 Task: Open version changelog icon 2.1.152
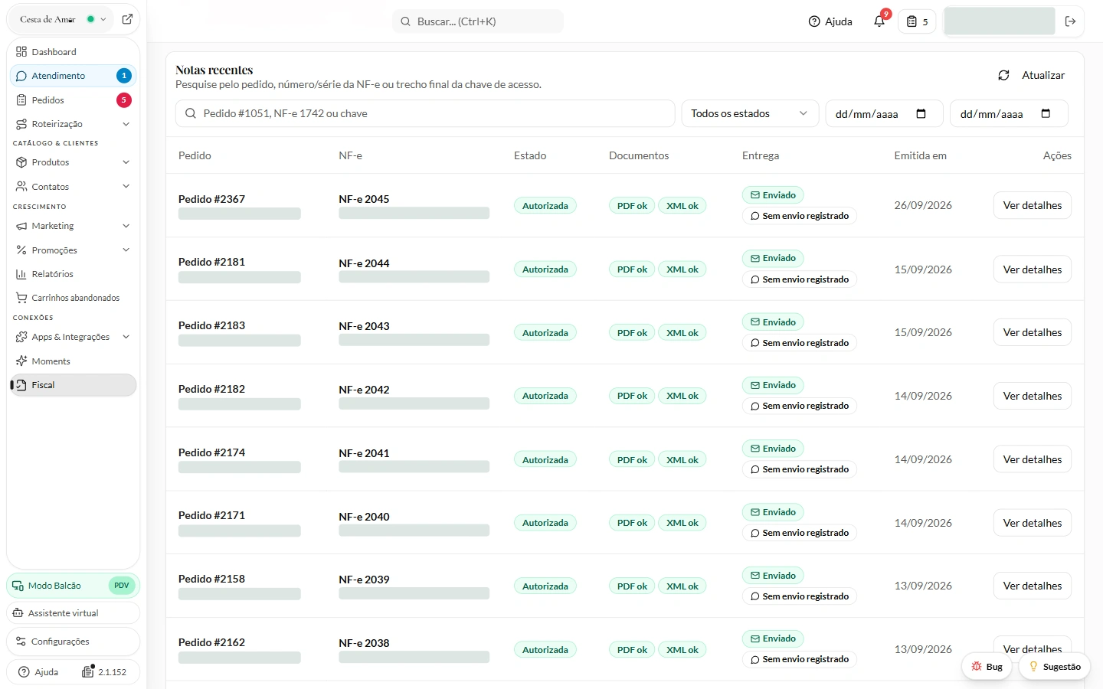(x=87, y=671)
